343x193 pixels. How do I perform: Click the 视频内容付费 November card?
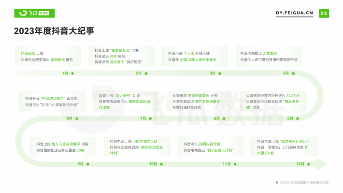click(x=211, y=147)
